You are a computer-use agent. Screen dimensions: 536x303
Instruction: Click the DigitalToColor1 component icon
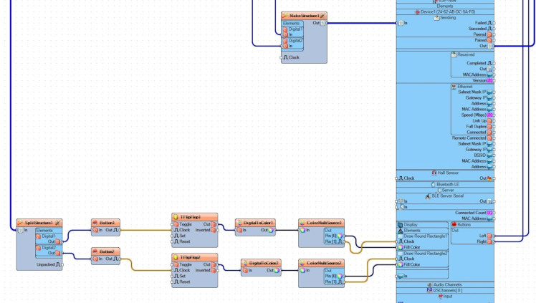point(240,223)
